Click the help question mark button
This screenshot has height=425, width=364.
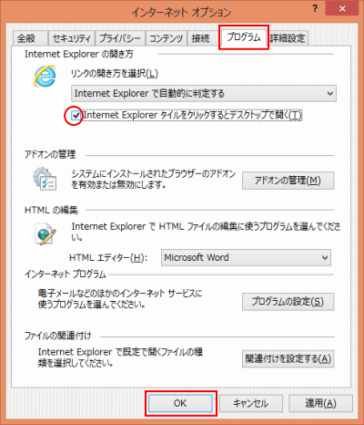[315, 8]
